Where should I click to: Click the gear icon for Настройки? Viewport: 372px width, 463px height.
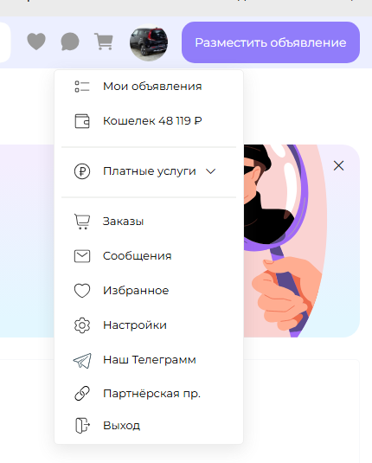(x=82, y=325)
